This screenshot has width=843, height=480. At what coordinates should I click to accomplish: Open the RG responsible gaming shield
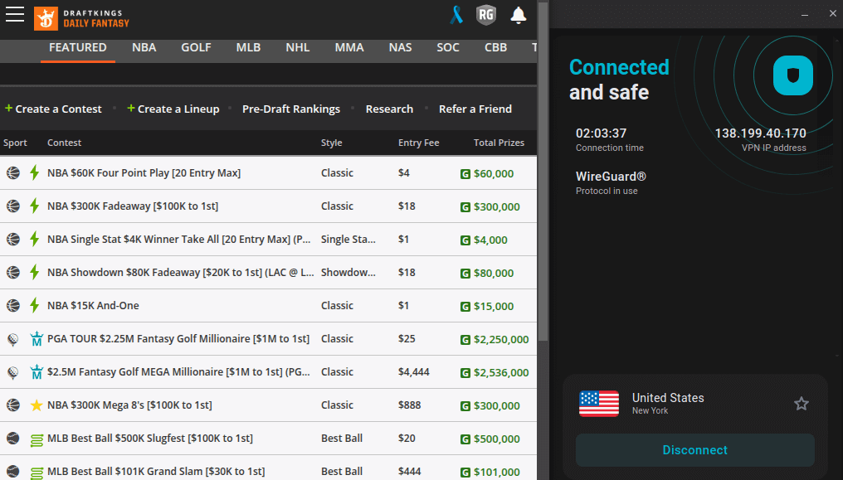[486, 15]
